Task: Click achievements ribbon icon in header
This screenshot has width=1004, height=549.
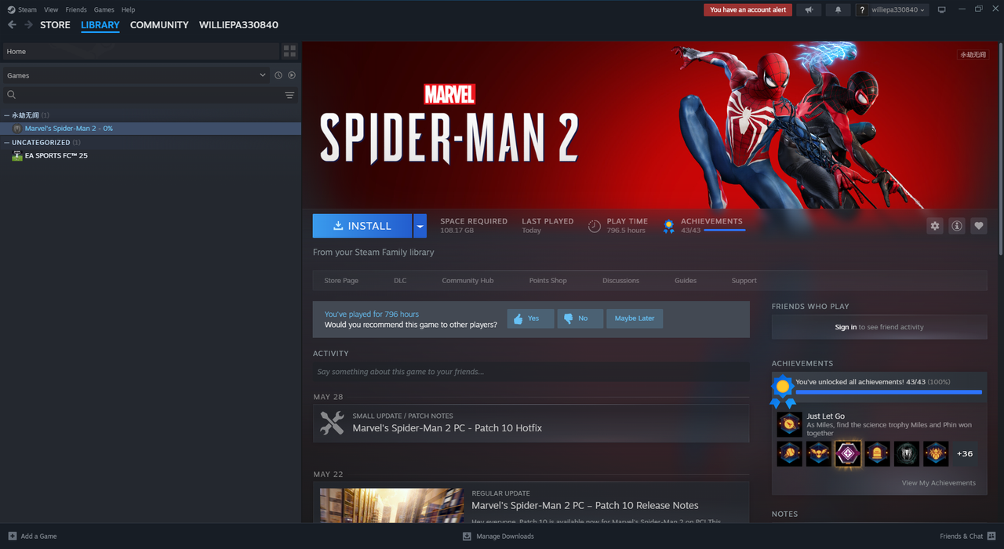Action: tap(668, 226)
